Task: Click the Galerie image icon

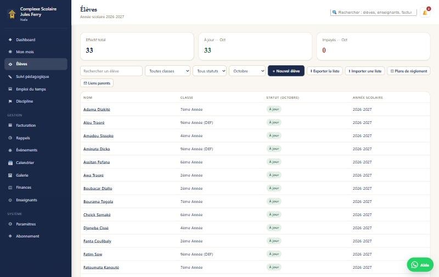Action: 10,175
